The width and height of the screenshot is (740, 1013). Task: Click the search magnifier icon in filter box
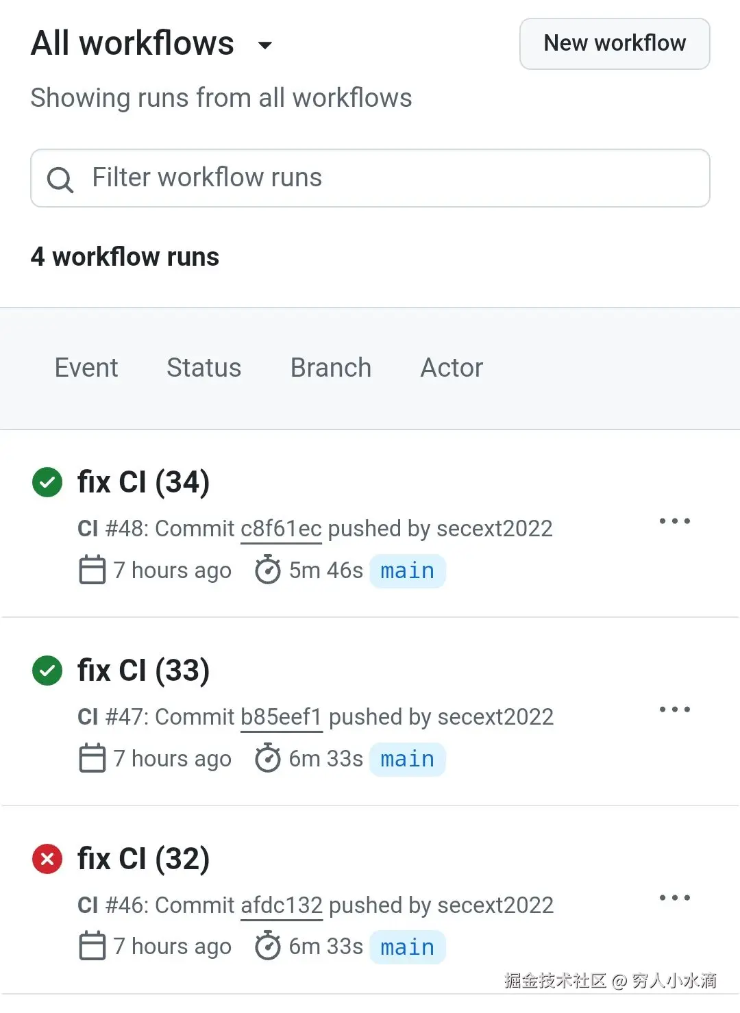coord(60,179)
